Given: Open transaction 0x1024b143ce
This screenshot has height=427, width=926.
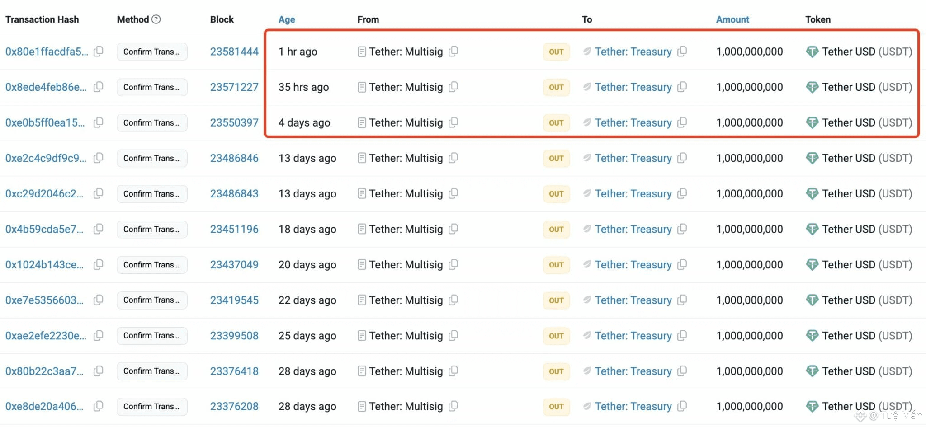Looking at the screenshot, I should pyautogui.click(x=44, y=265).
